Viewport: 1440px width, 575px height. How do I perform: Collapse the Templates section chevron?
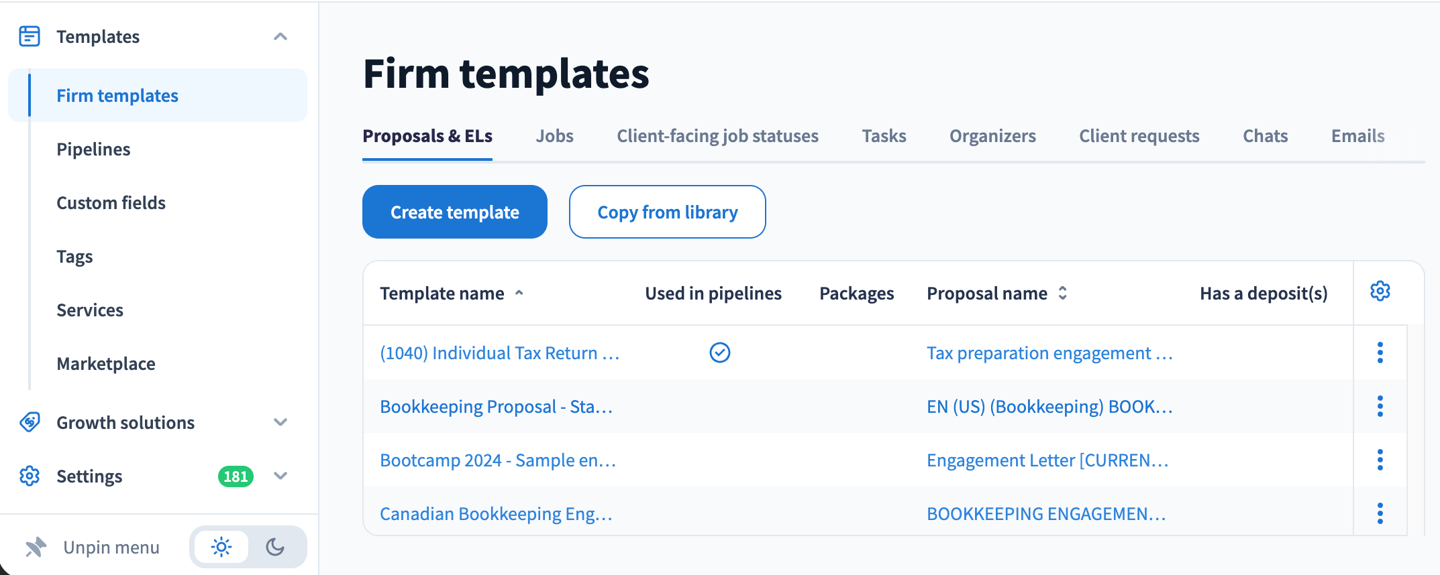pos(280,36)
